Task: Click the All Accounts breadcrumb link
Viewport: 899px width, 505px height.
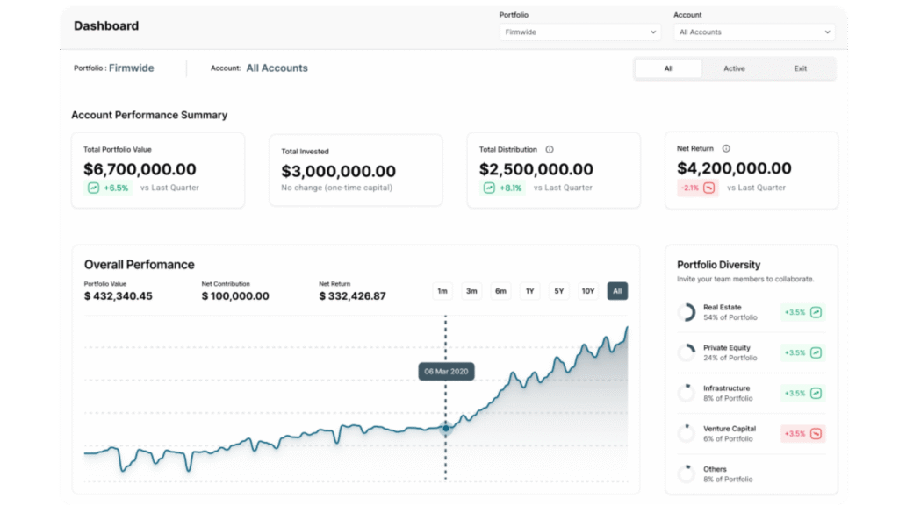Action: [277, 68]
